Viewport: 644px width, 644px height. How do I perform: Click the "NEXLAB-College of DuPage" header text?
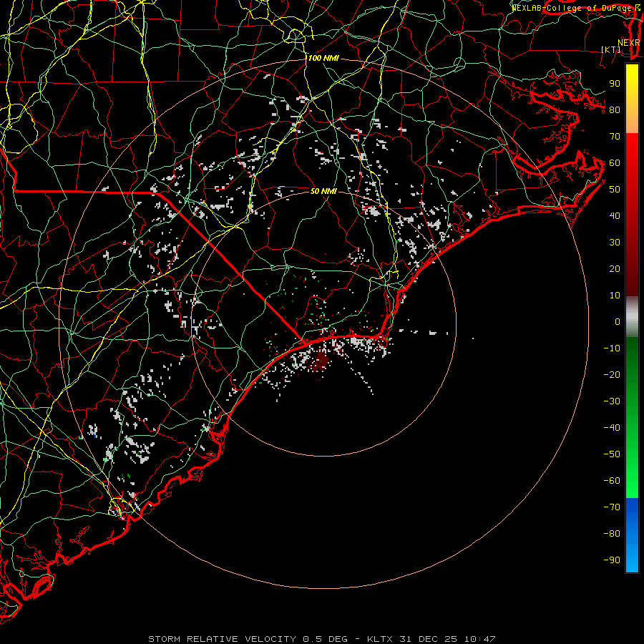572,8
